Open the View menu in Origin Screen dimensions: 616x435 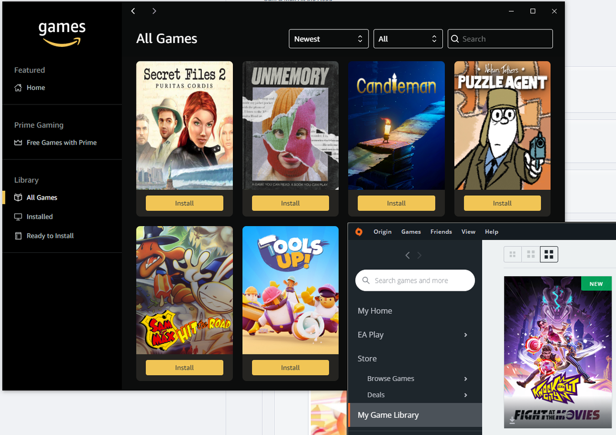click(469, 232)
